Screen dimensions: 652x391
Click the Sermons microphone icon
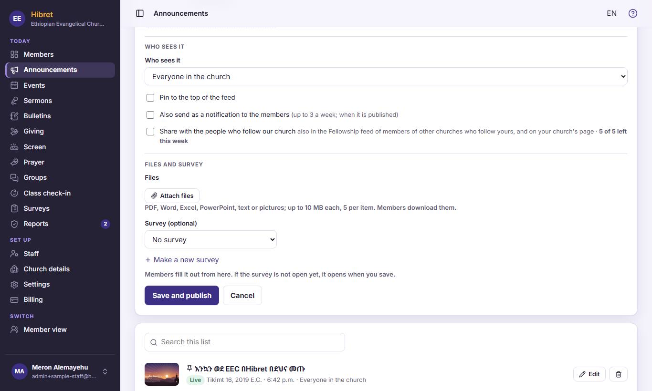(14, 101)
